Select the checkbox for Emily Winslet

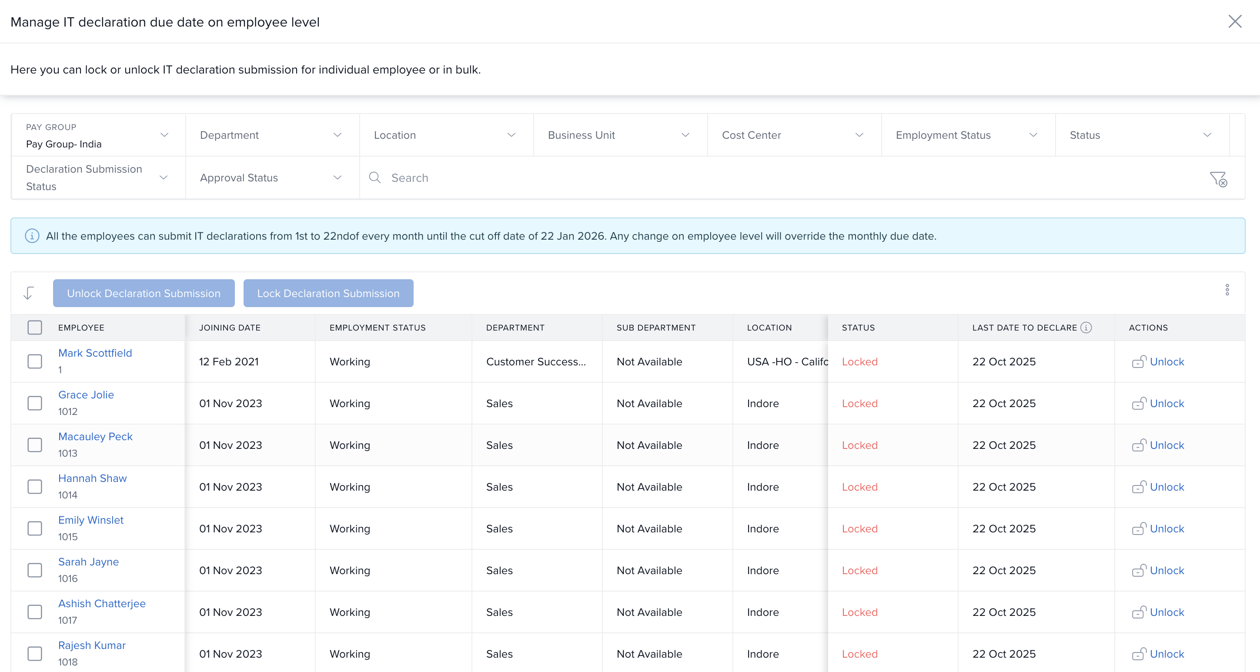pos(35,528)
